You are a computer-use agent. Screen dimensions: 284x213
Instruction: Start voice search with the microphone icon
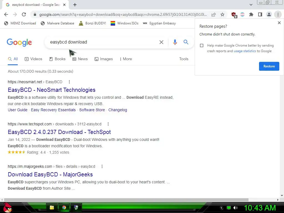[x=175, y=42]
